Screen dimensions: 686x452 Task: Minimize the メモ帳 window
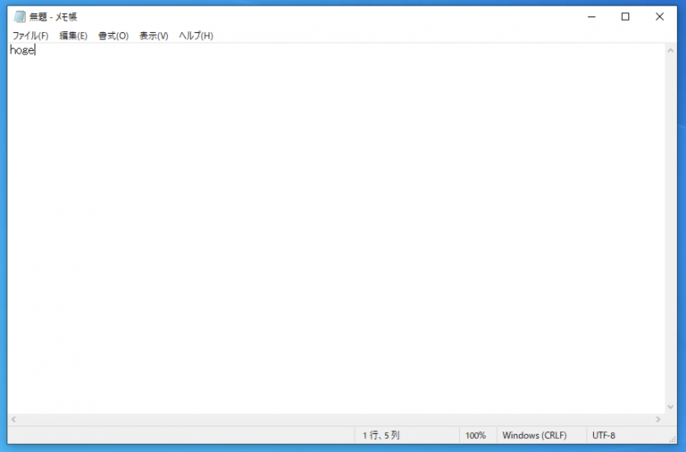point(591,17)
